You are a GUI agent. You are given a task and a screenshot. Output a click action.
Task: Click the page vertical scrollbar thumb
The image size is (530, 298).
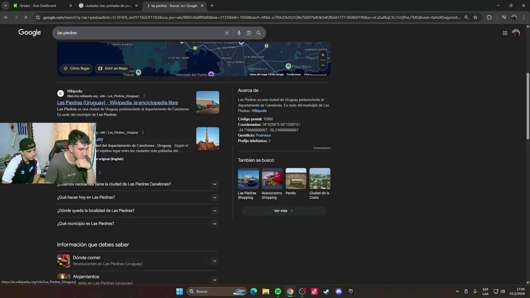point(528,106)
